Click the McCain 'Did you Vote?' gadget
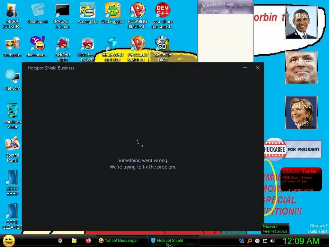329x247 pixels. (x=301, y=68)
